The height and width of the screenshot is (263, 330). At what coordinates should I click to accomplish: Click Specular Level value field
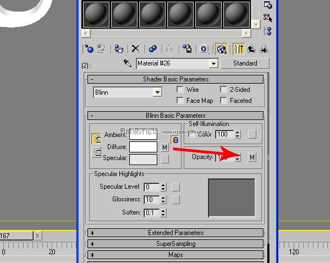click(152, 187)
